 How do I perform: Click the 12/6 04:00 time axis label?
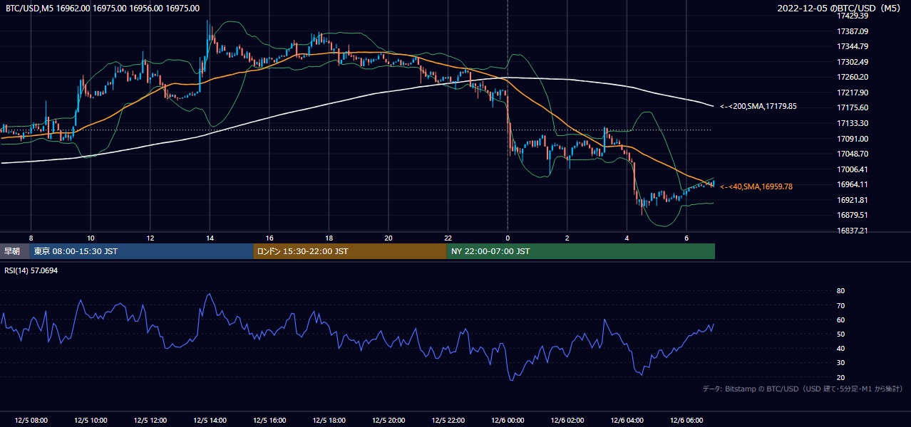pyautogui.click(x=627, y=421)
